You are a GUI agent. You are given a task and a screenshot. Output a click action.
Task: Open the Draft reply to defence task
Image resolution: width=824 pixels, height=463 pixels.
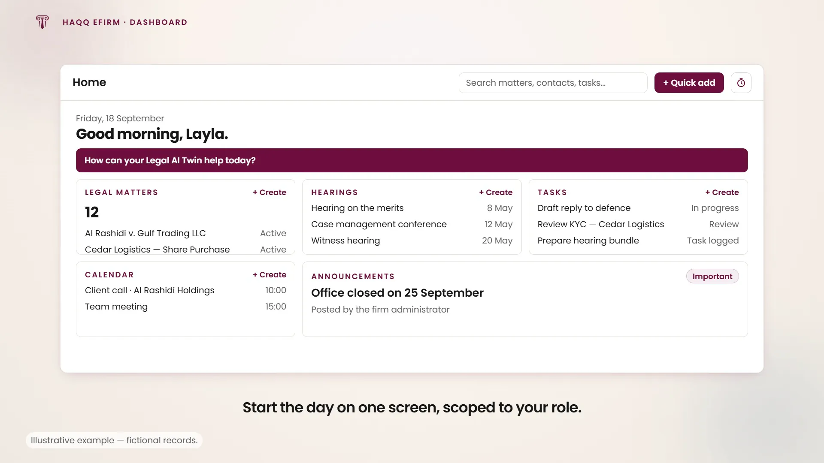(638, 208)
